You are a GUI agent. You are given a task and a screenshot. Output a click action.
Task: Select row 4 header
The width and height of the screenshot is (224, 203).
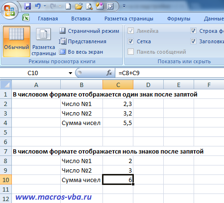(6, 123)
